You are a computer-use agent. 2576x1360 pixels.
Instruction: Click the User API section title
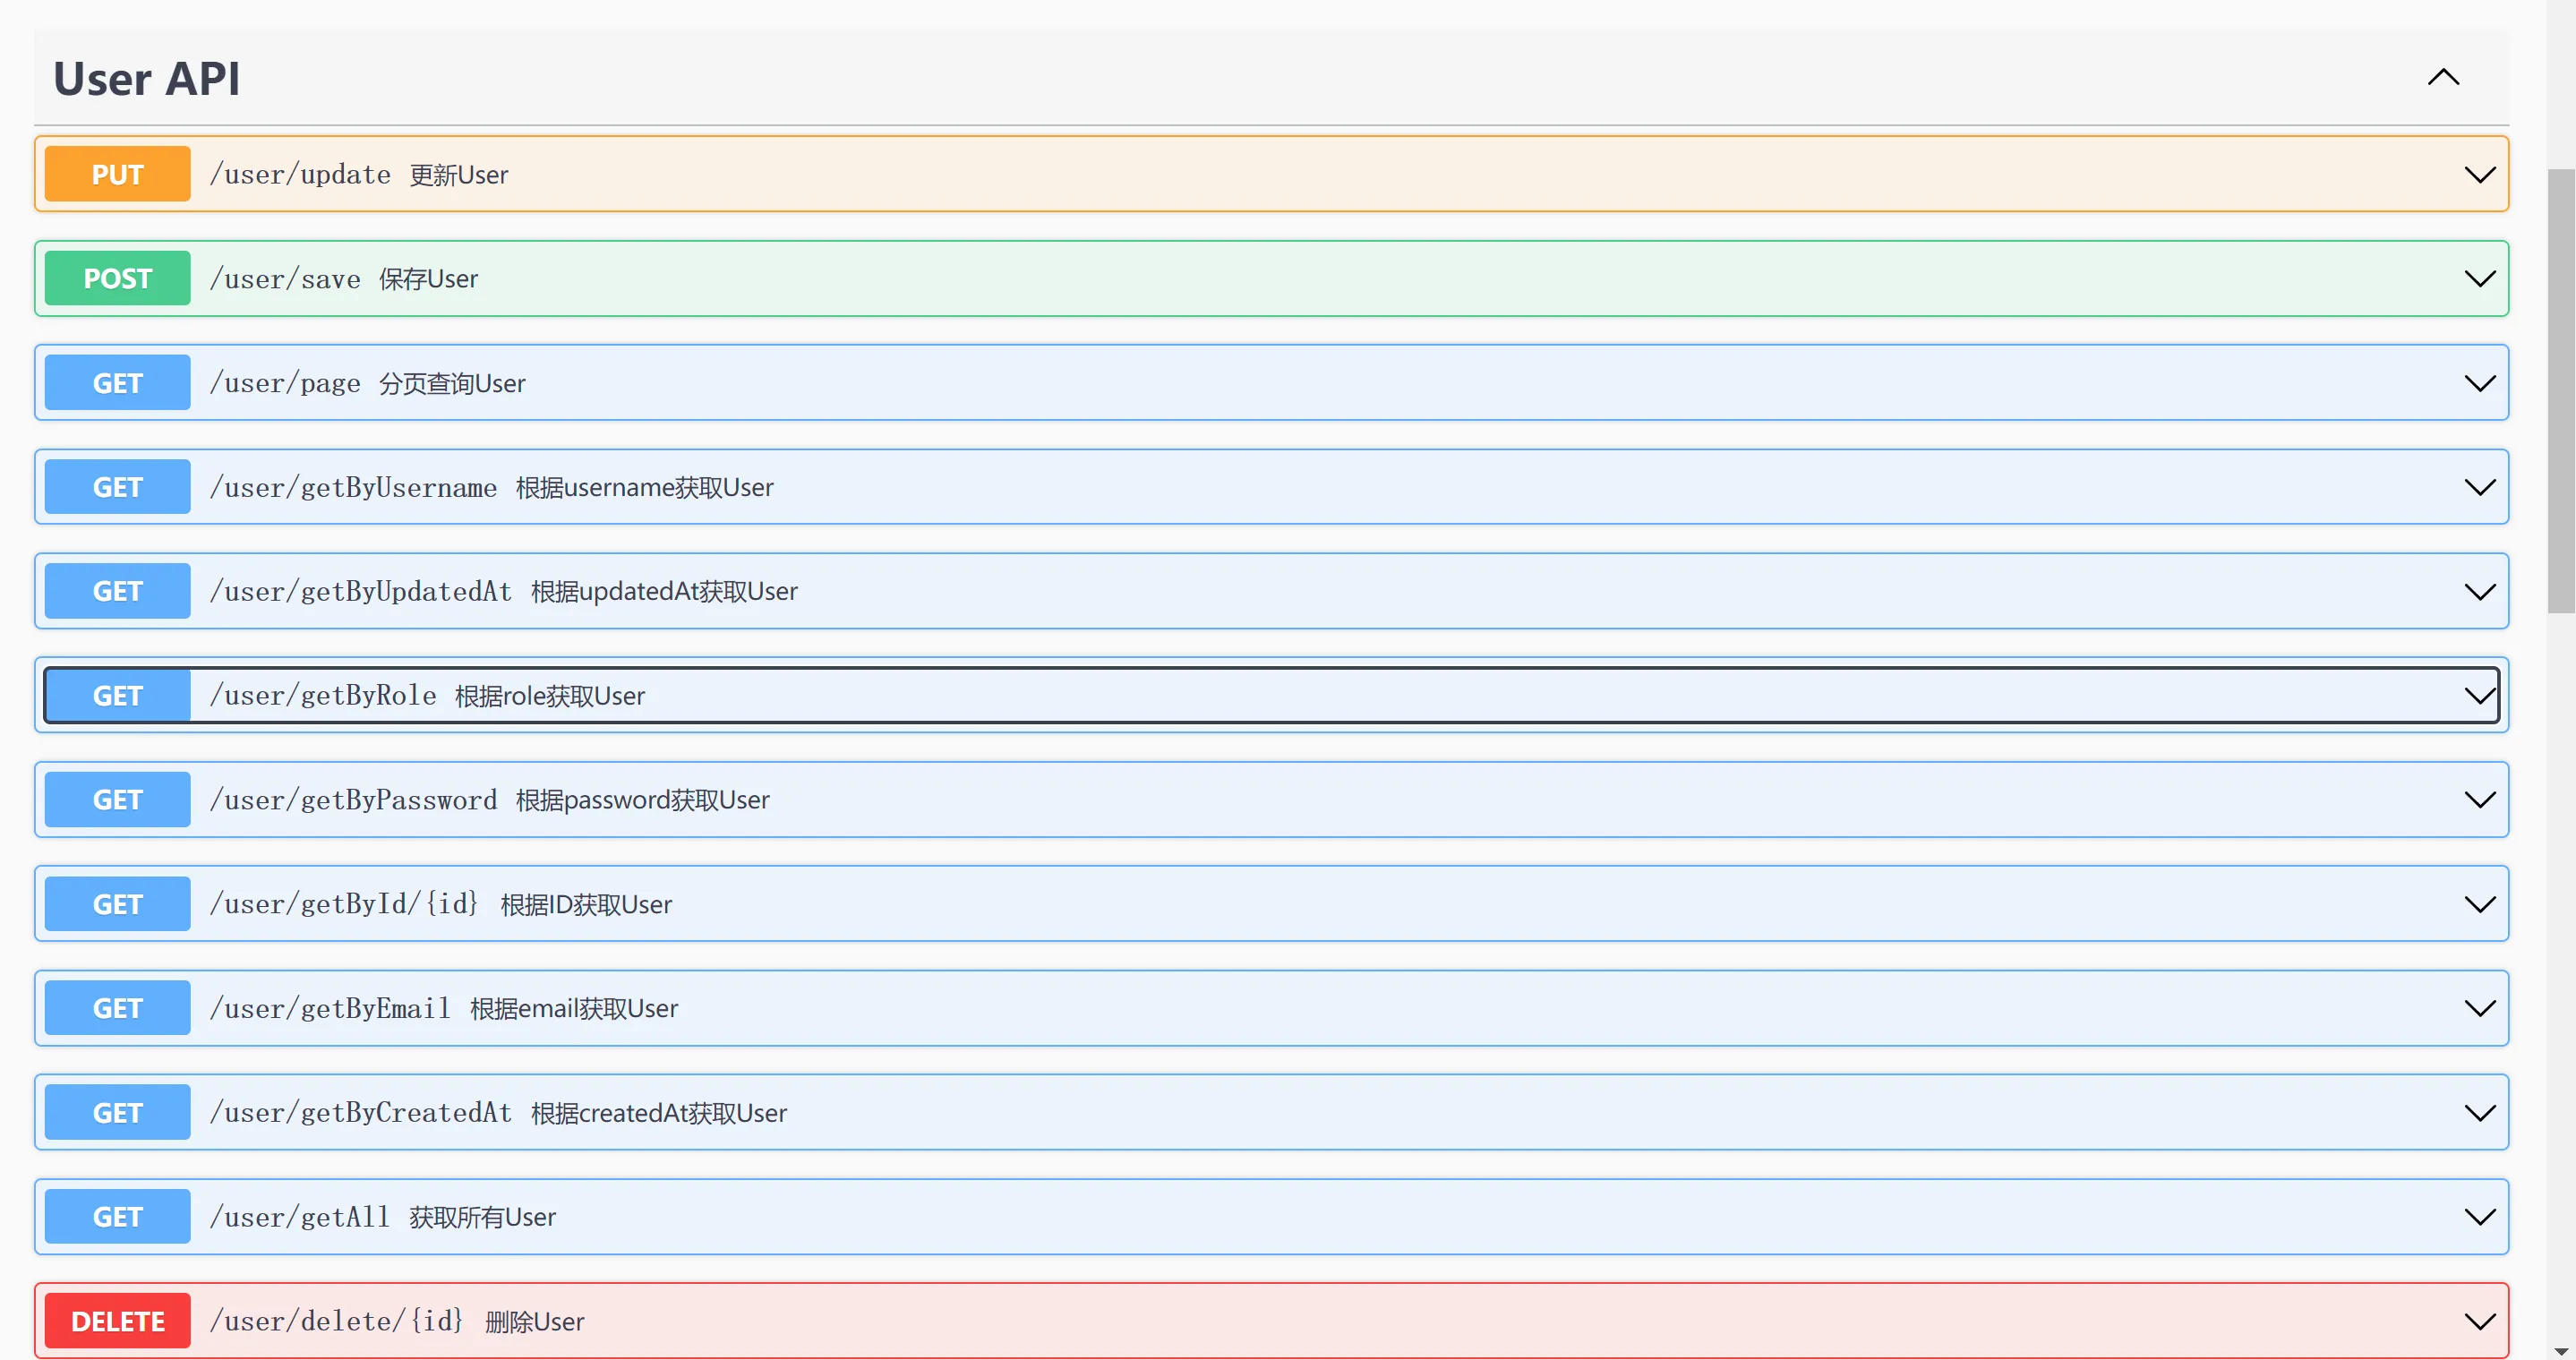pos(146,79)
